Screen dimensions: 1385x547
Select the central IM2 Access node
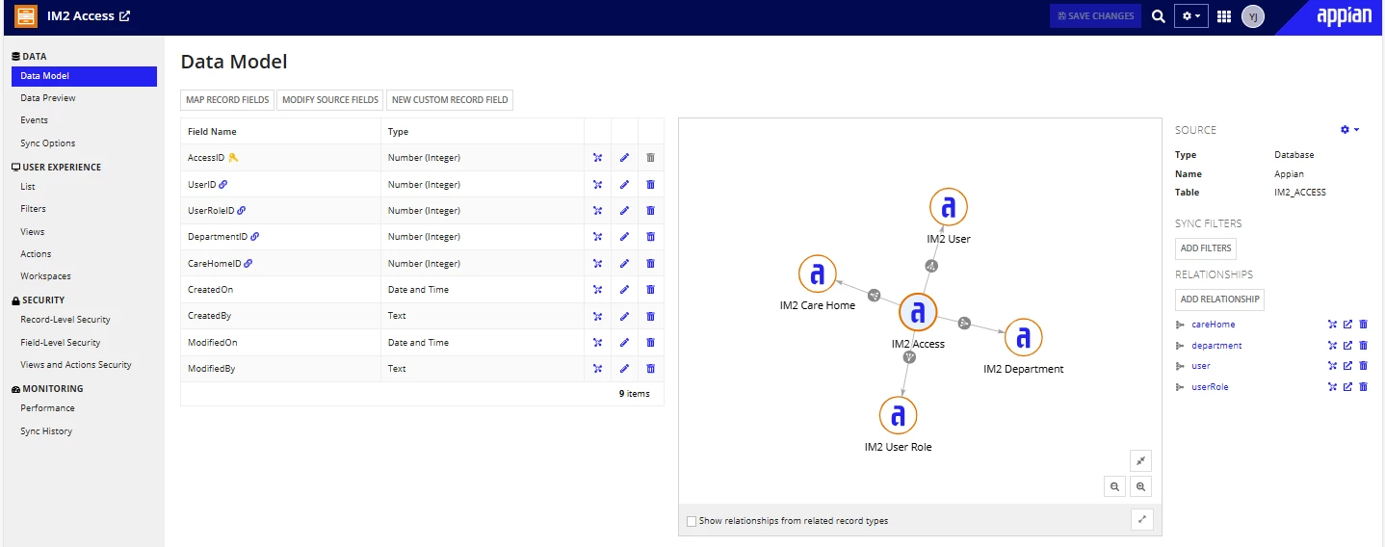918,312
